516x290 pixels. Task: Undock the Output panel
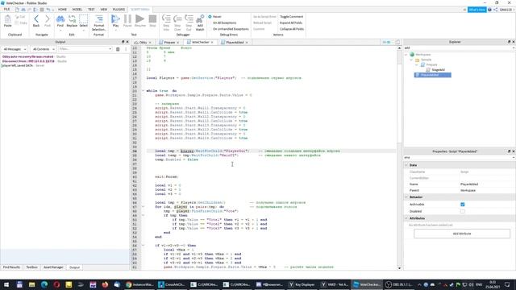tap(123, 42)
